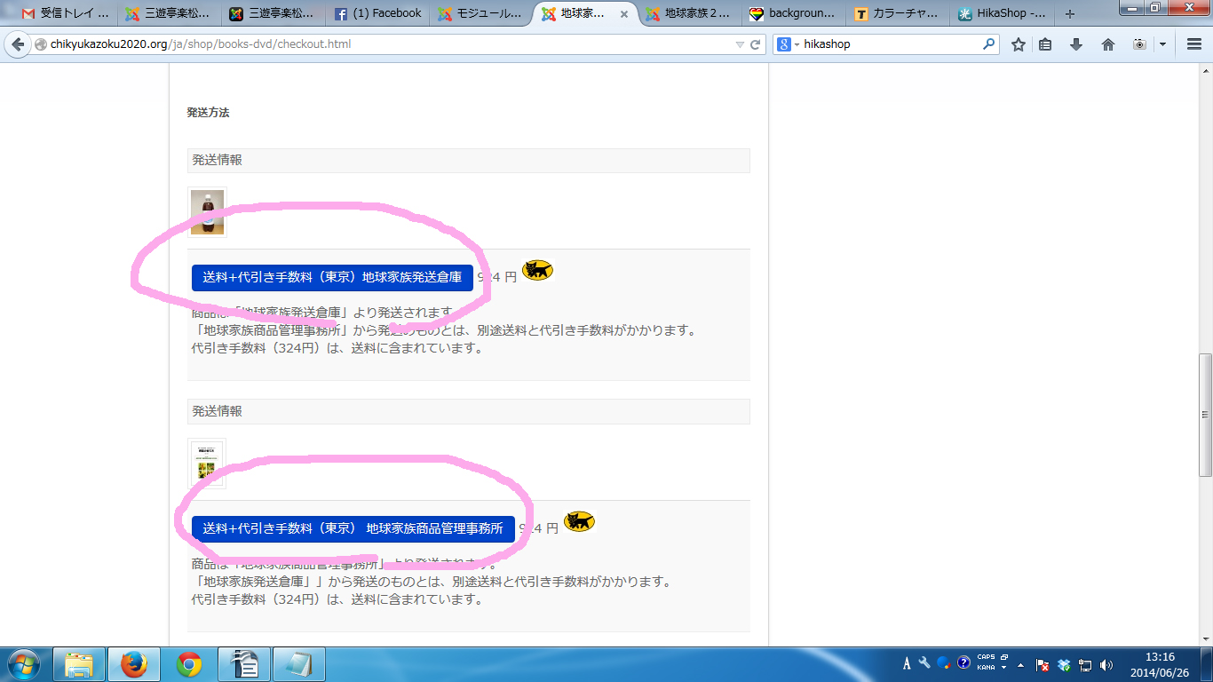
Task: Select 送料+代引き手数料 地球家族商品管理事務所 shipping button
Action: (353, 528)
